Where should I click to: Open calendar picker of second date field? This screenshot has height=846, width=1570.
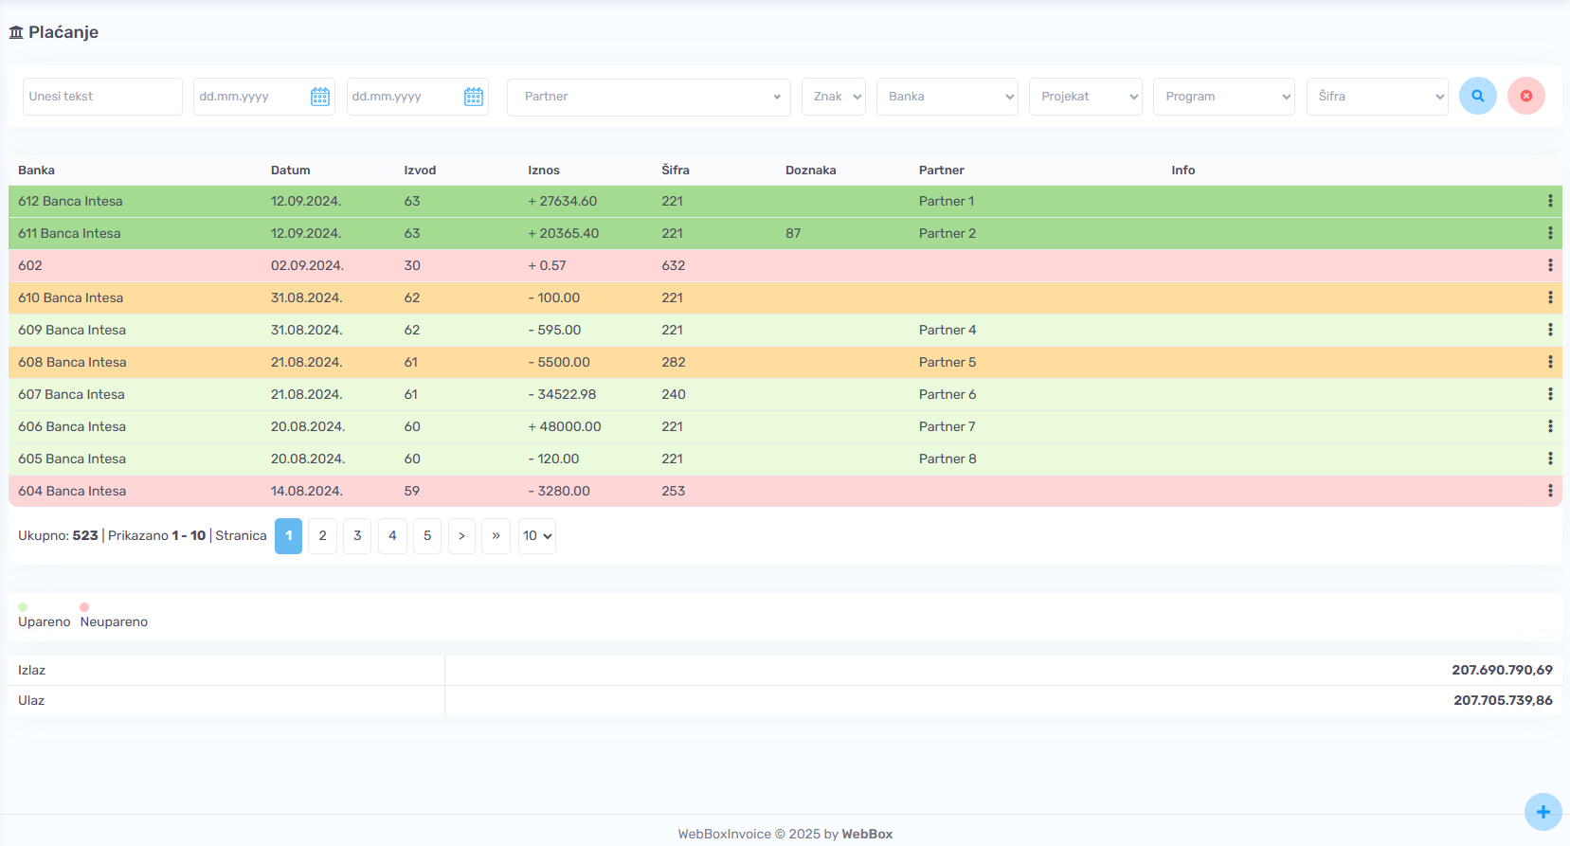click(x=474, y=97)
